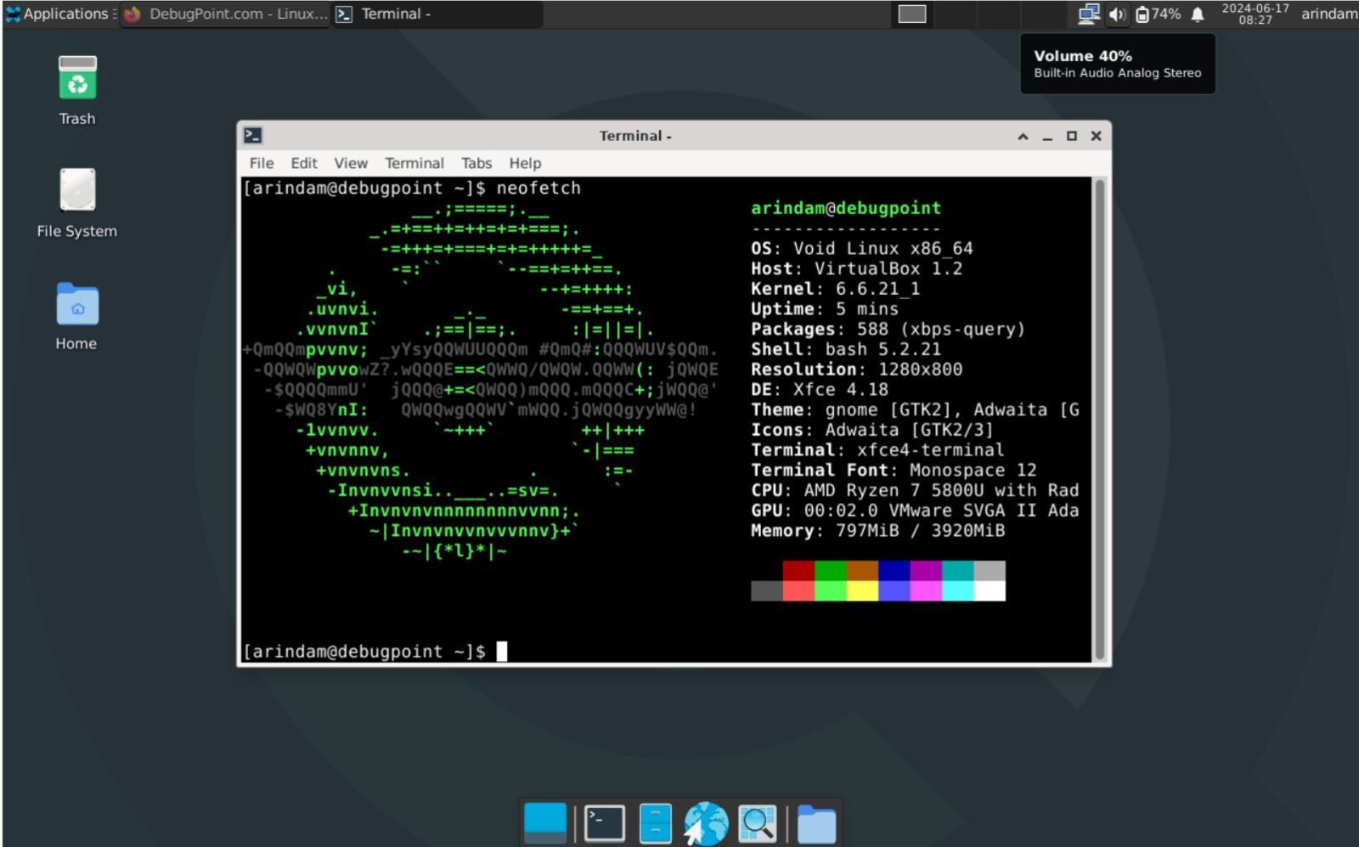The width and height of the screenshot is (1359, 847).
Task: Open the Terminal menu in the menu bar
Action: pos(414,163)
